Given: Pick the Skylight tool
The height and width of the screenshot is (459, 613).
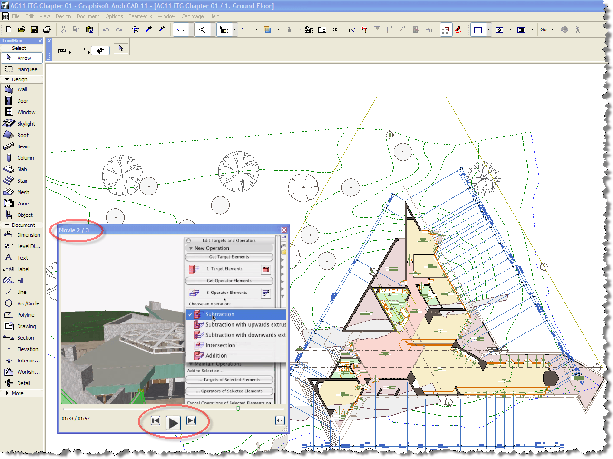Looking at the screenshot, I should coord(22,124).
